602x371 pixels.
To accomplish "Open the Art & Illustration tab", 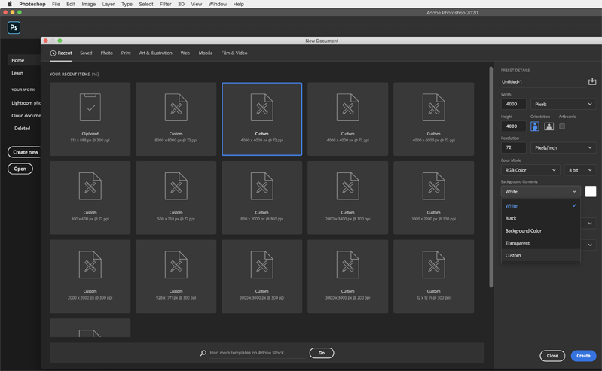I will (155, 53).
